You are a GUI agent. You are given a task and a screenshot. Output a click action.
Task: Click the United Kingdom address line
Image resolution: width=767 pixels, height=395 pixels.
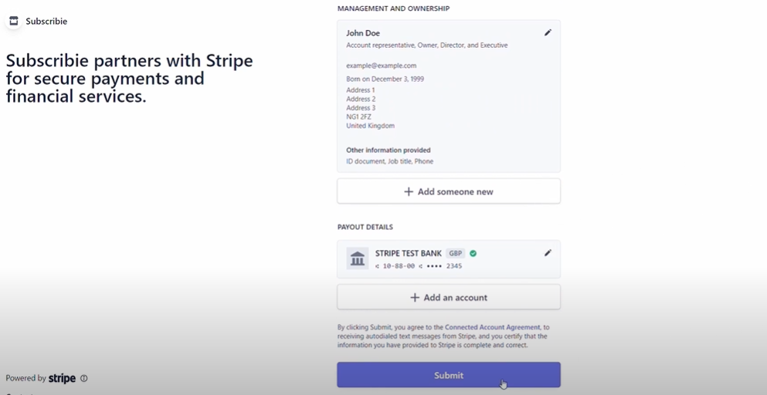point(370,126)
